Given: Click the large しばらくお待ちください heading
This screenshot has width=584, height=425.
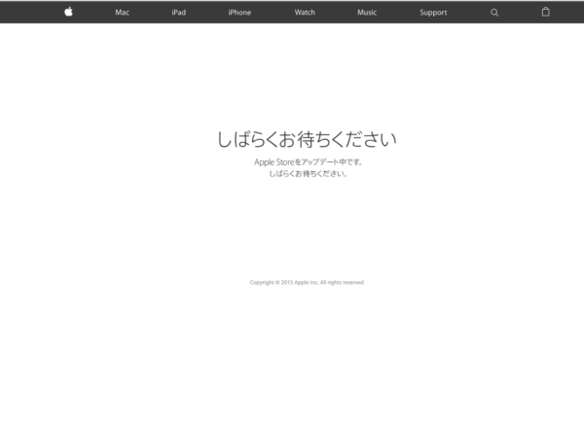Looking at the screenshot, I should click(x=307, y=139).
